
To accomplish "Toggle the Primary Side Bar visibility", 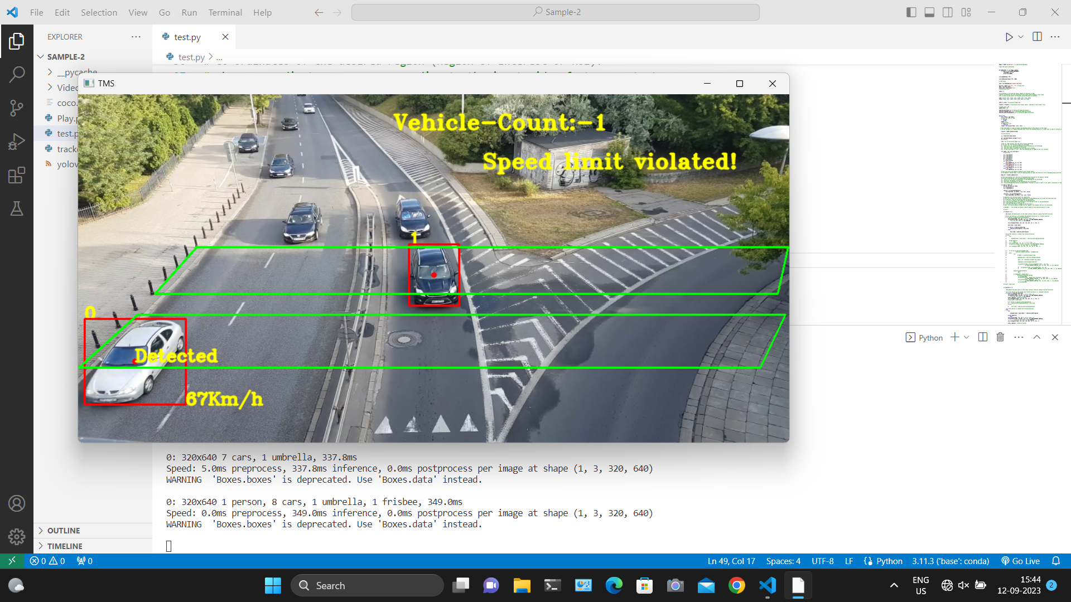I will pyautogui.click(x=911, y=12).
